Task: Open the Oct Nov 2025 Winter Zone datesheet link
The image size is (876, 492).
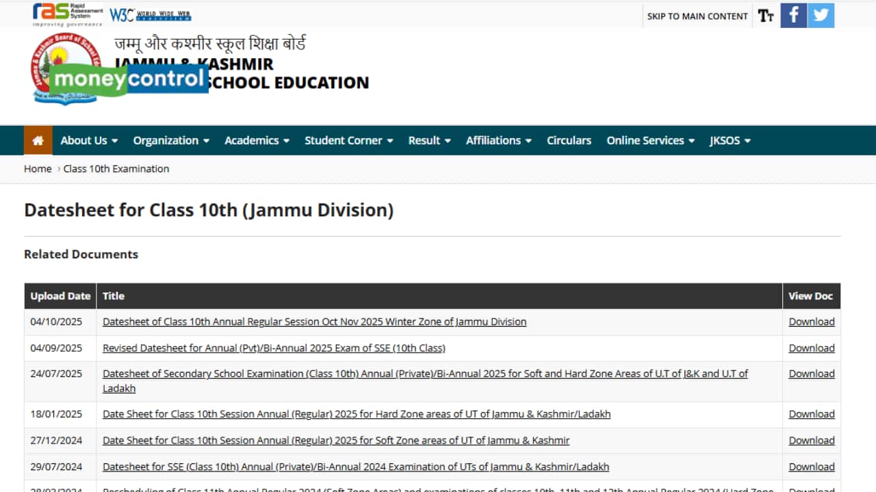Action: pos(314,321)
